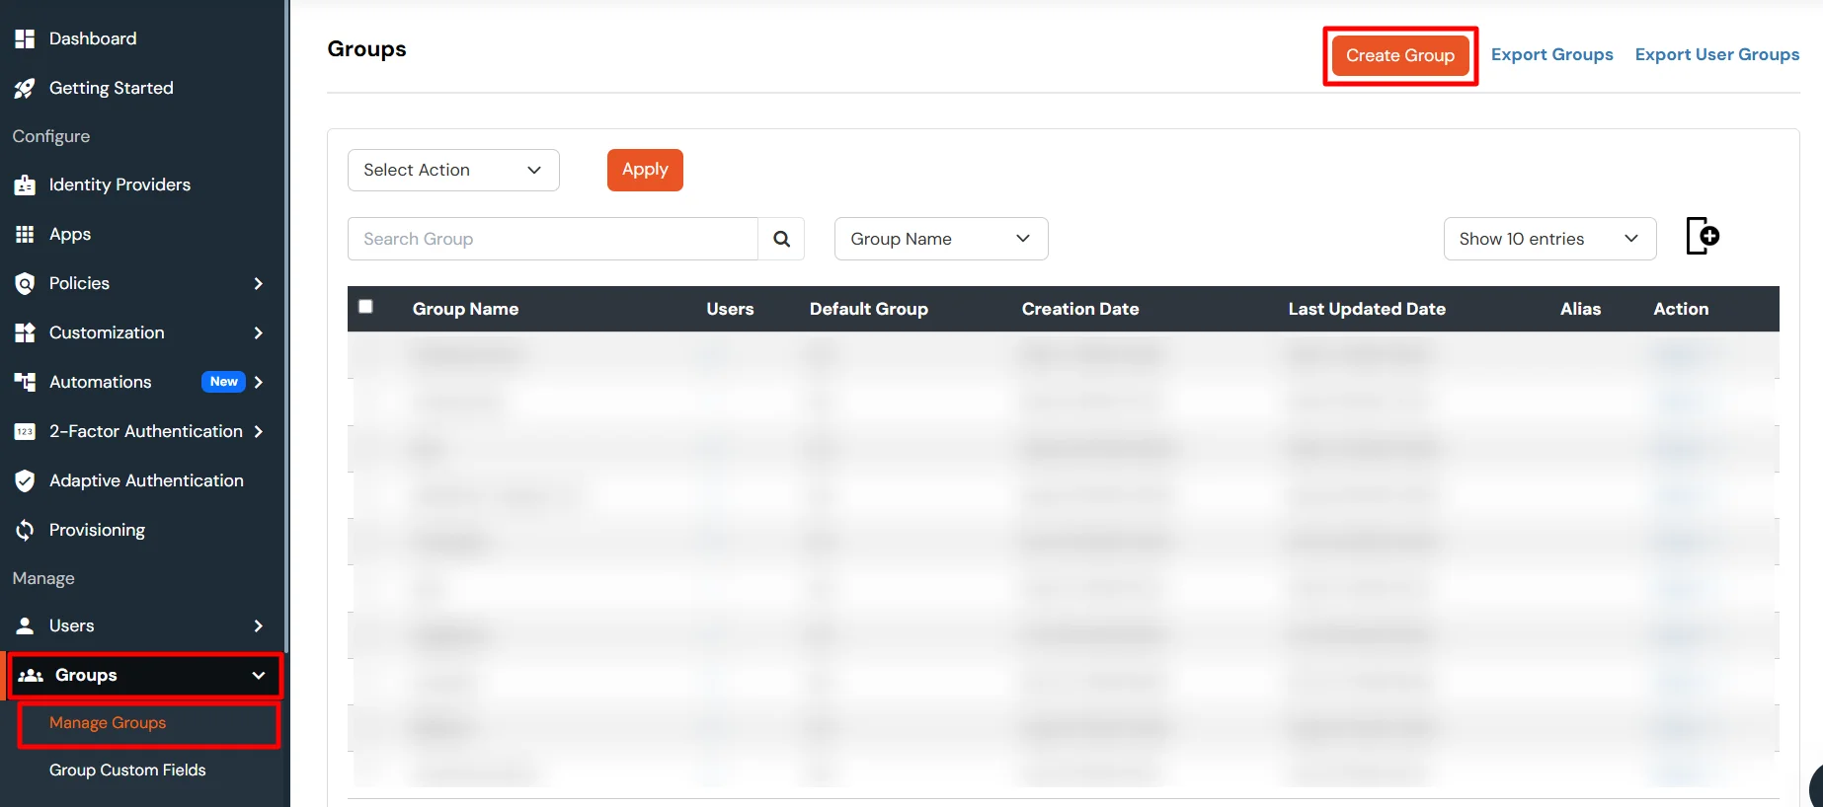The width and height of the screenshot is (1823, 807).
Task: Open Manage Groups in sidebar
Action: pyautogui.click(x=108, y=723)
